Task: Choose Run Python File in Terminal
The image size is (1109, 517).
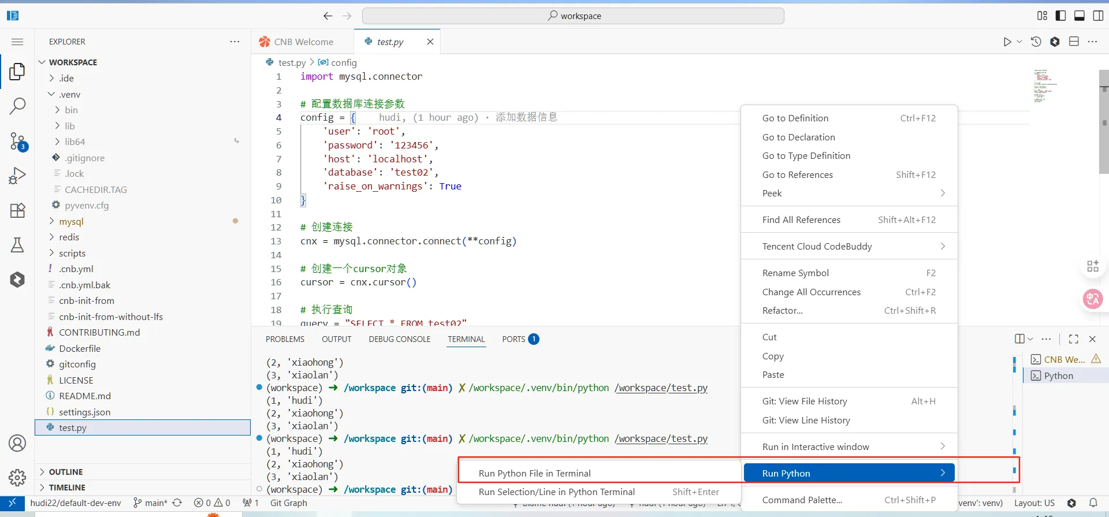Action: point(600,473)
